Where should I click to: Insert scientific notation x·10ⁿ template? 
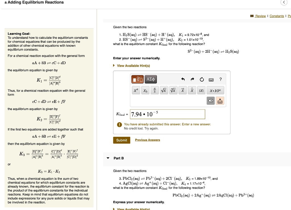click(x=215, y=90)
